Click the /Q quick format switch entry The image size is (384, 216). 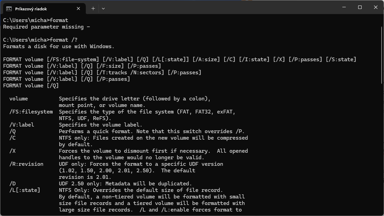tap(13, 131)
